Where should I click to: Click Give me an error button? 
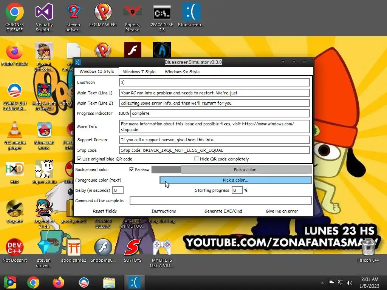pyautogui.click(x=282, y=211)
